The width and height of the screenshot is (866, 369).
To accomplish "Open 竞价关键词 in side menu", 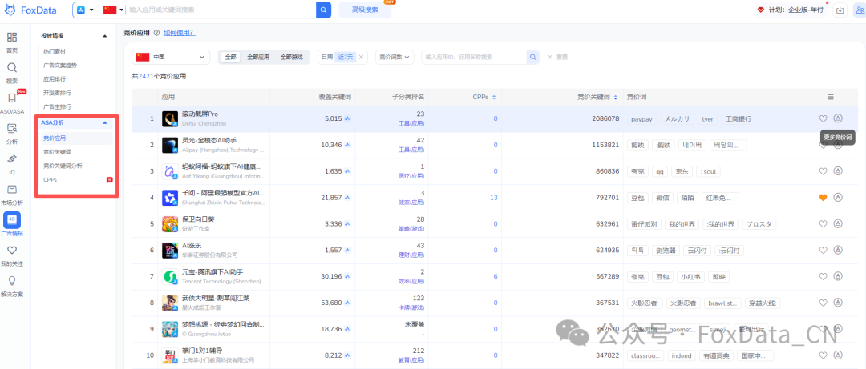I will click(57, 151).
